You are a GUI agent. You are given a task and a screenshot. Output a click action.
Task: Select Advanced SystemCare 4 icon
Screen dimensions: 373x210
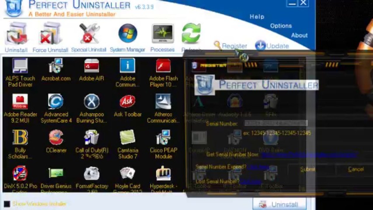(x=56, y=108)
